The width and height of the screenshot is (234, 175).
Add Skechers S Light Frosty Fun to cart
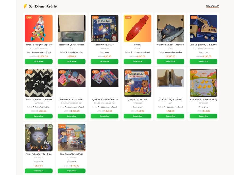pyautogui.click(x=170, y=61)
